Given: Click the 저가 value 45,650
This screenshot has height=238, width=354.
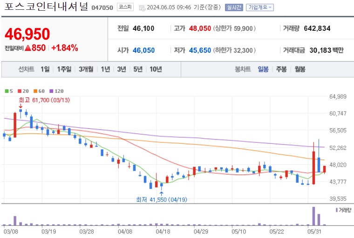Looking at the screenshot, I should point(200,50).
